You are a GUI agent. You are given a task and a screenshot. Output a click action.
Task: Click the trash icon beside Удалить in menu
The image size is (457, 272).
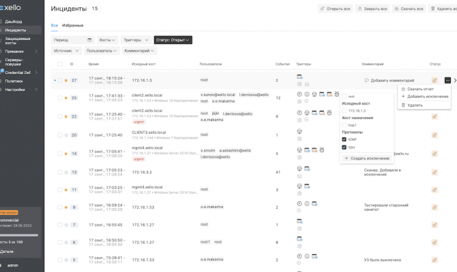[403, 105]
